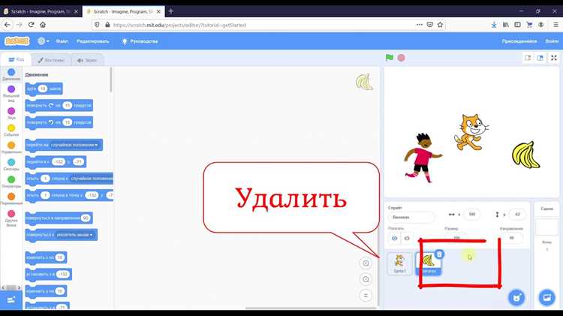Screen dimensions: 563x316
Task: Select the Bananas sprite thumbnail
Action: point(428,265)
